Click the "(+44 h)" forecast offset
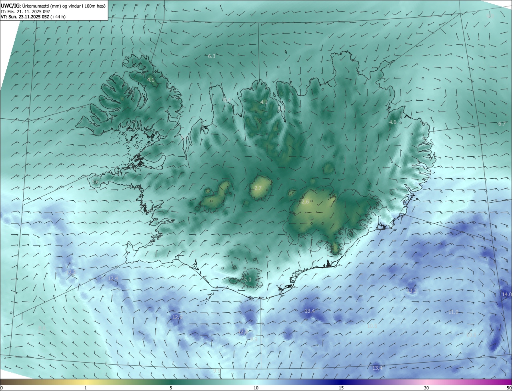The image size is (512, 391). (x=58, y=17)
